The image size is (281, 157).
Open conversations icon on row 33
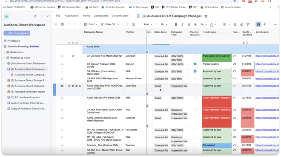pyautogui.click(x=73, y=86)
